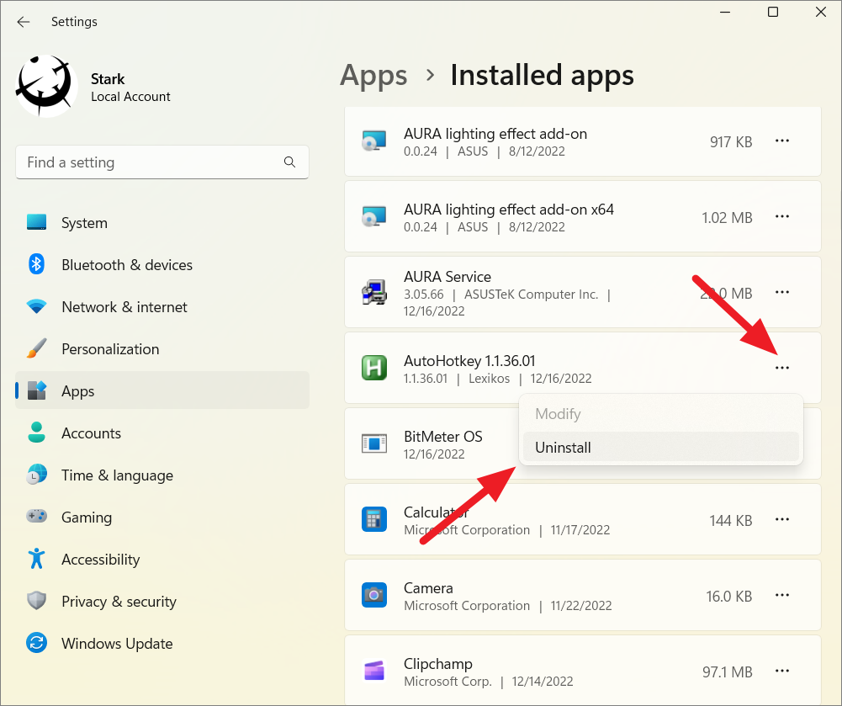Open the options menu for Clipchamp
842x706 pixels.
(782, 671)
